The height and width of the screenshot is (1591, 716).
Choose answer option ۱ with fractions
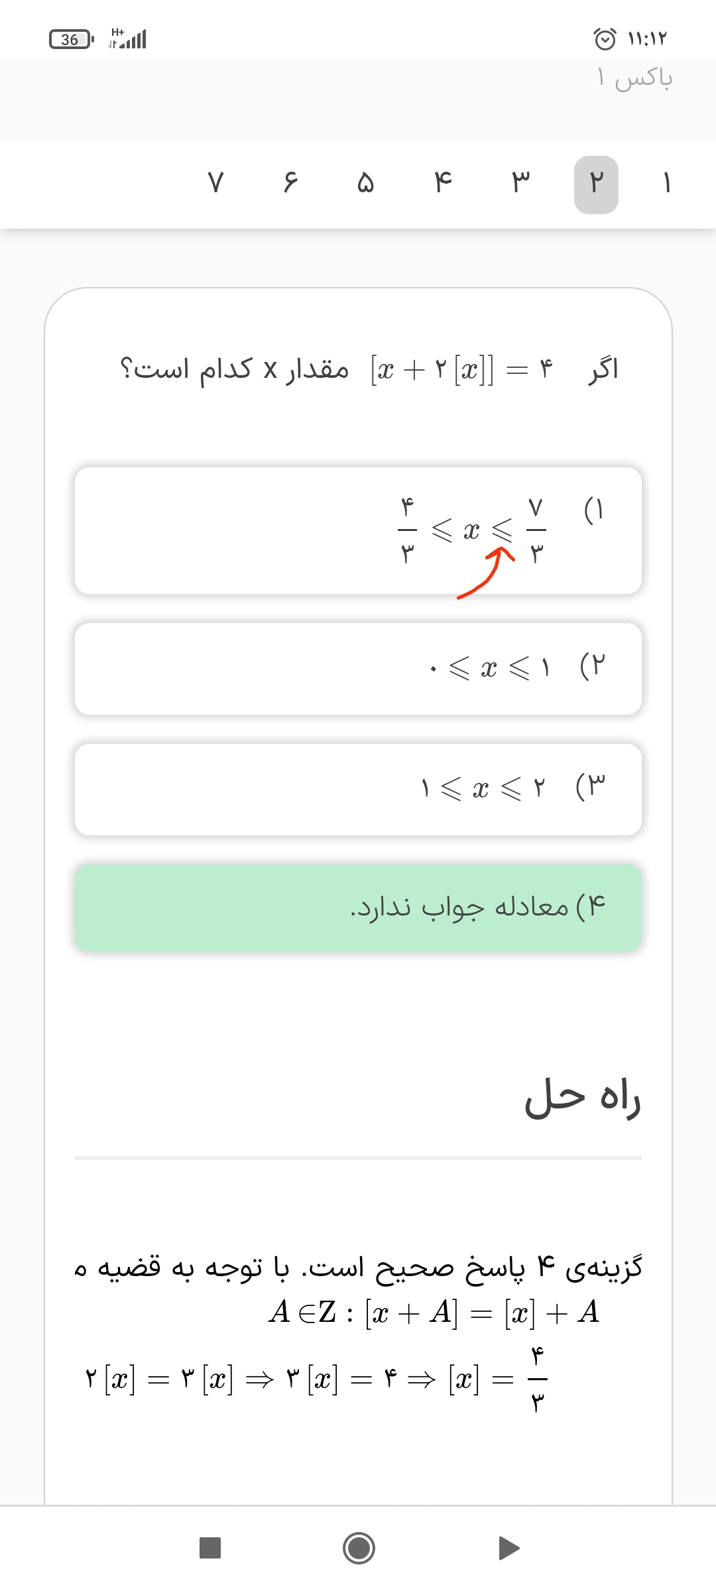(358, 530)
